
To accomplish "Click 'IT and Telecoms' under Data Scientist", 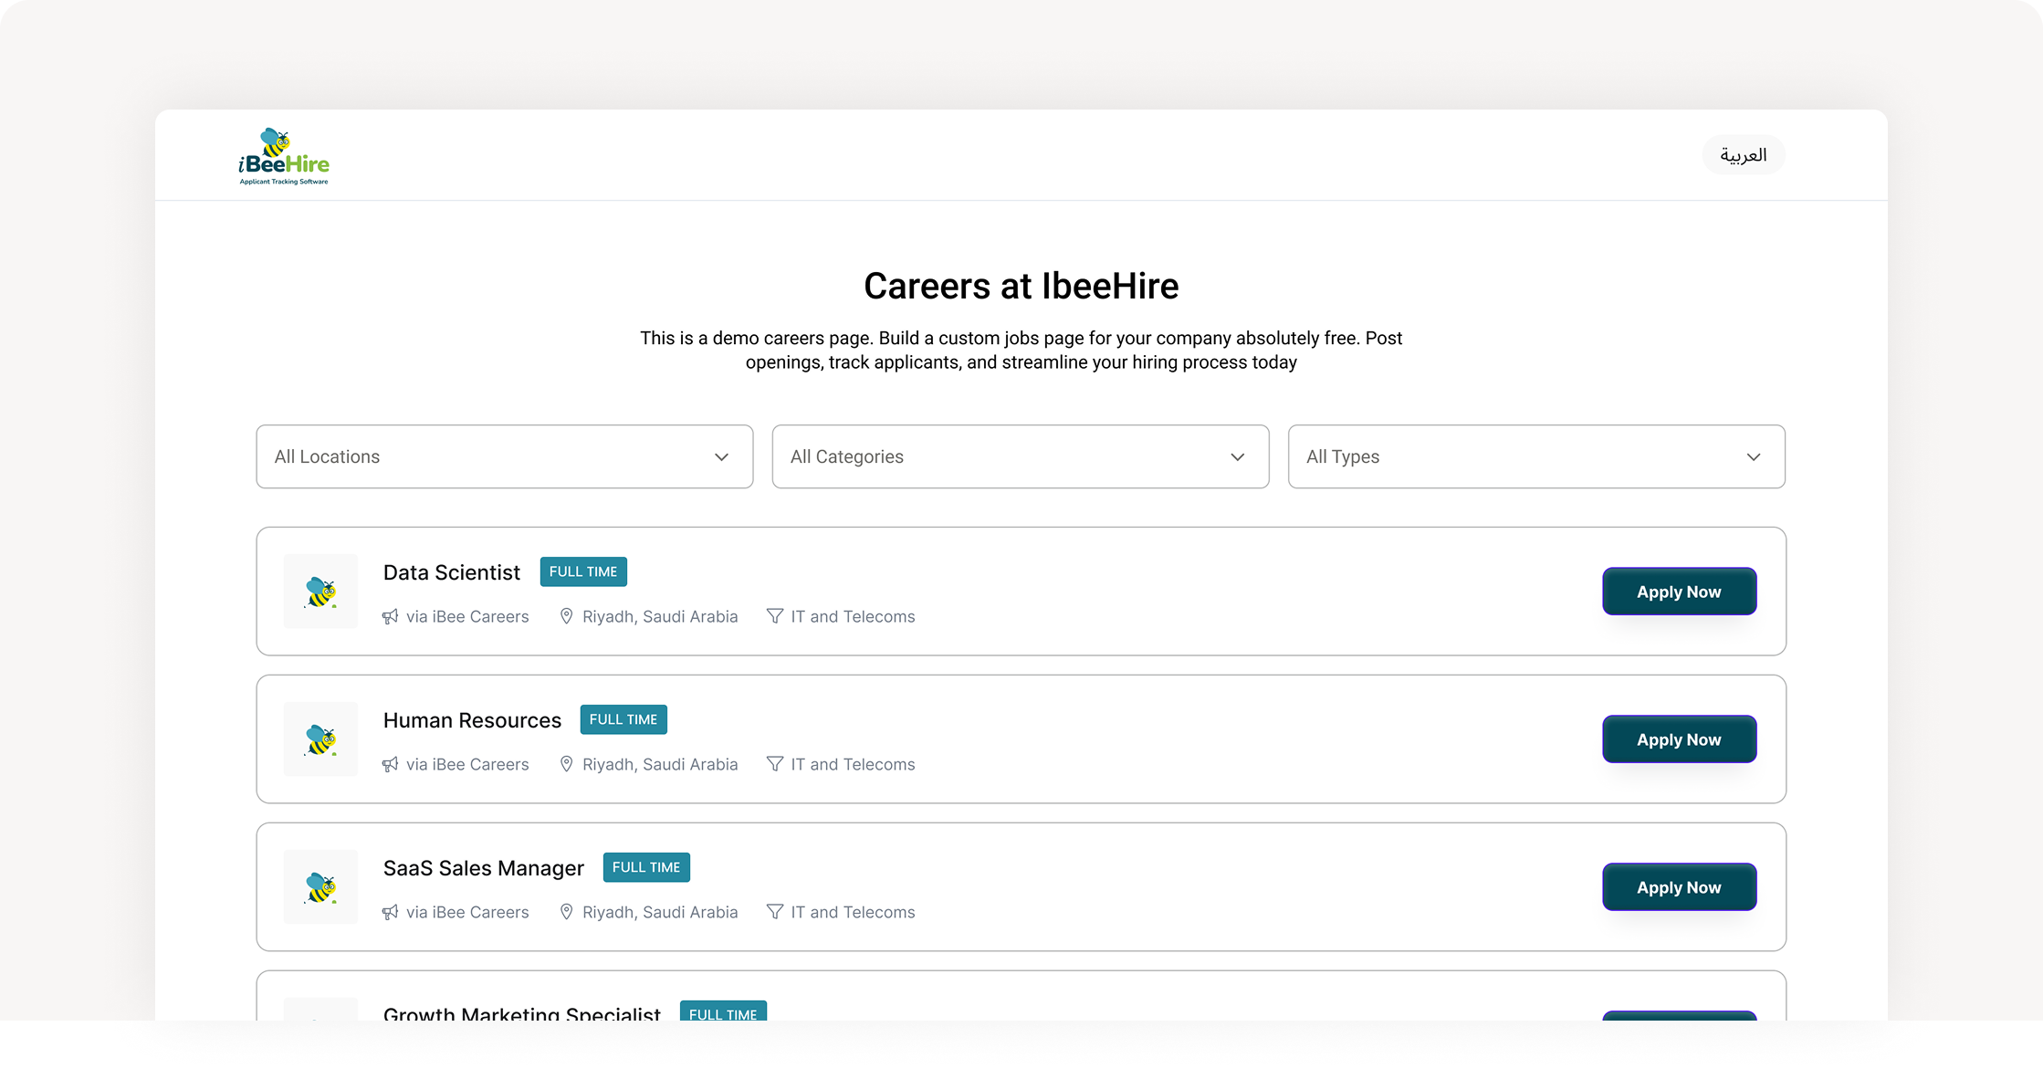I will coord(853,616).
